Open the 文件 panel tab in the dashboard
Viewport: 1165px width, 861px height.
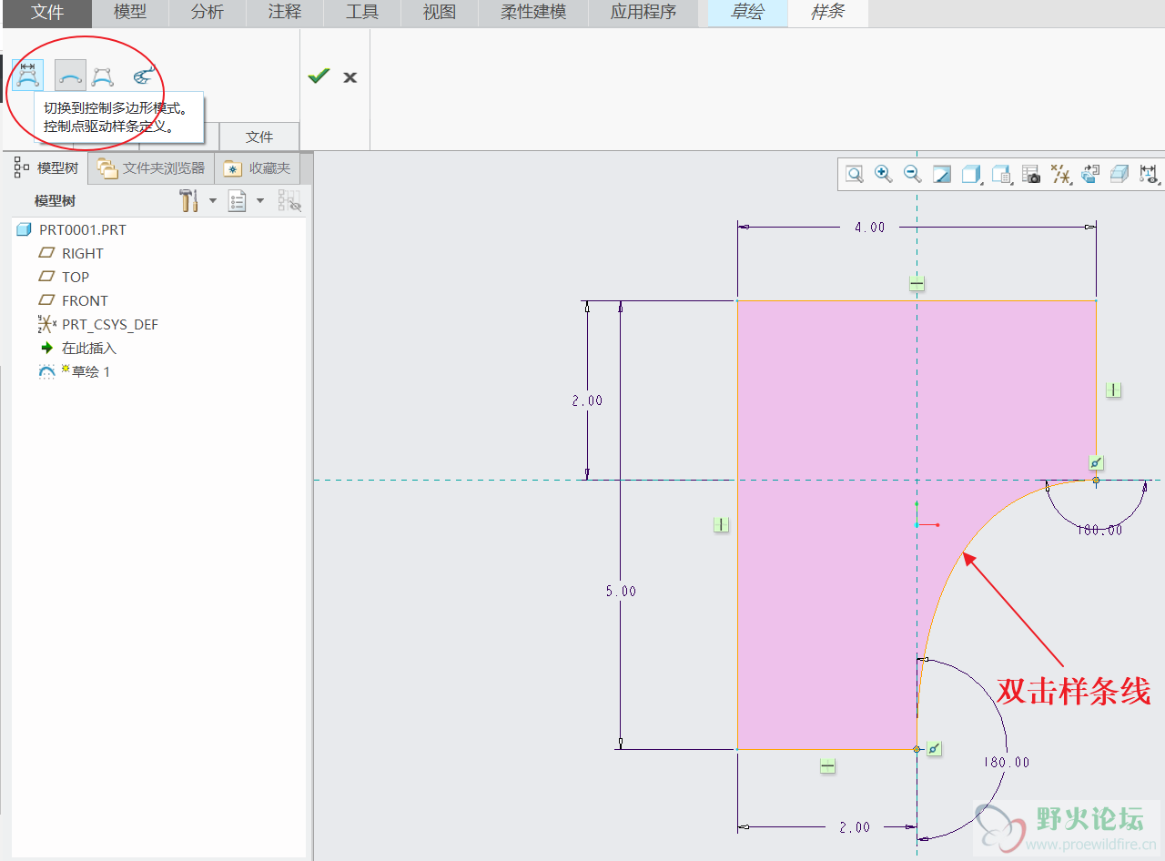(259, 137)
